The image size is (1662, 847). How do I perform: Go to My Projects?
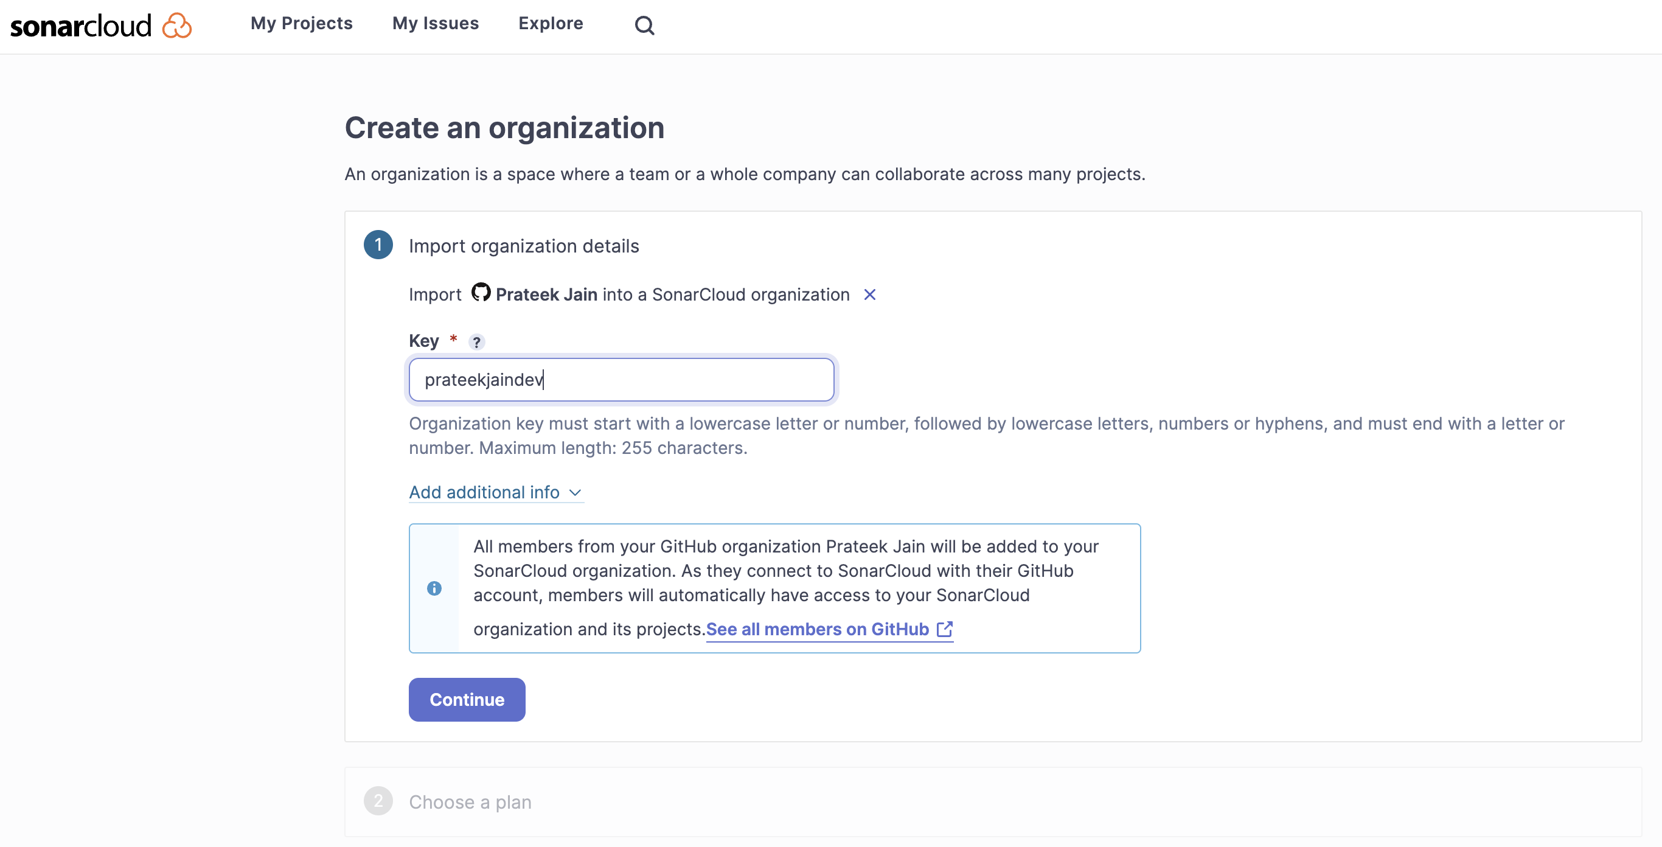[301, 24]
